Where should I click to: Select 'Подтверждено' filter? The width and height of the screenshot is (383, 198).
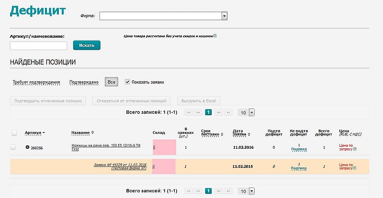click(84, 82)
